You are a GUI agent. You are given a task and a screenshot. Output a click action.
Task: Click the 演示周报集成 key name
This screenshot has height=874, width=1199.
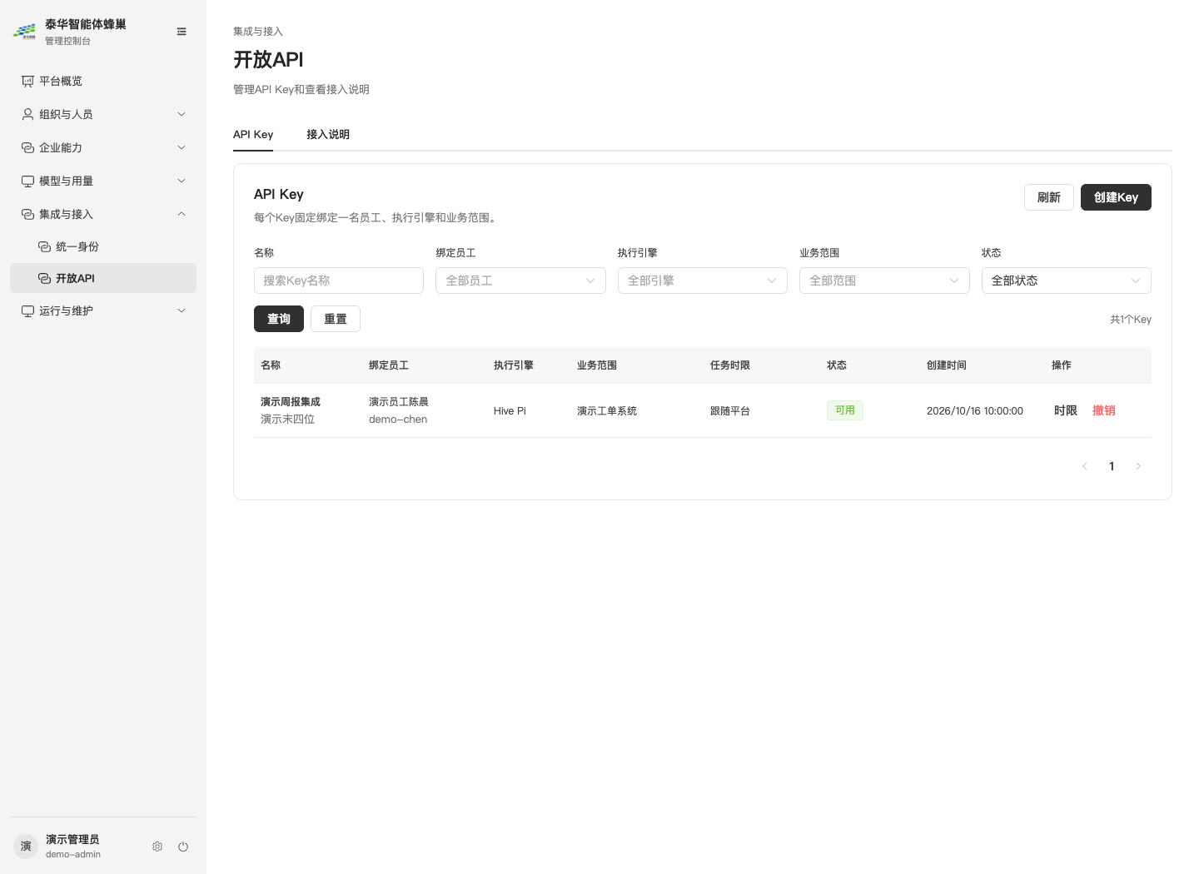291,402
